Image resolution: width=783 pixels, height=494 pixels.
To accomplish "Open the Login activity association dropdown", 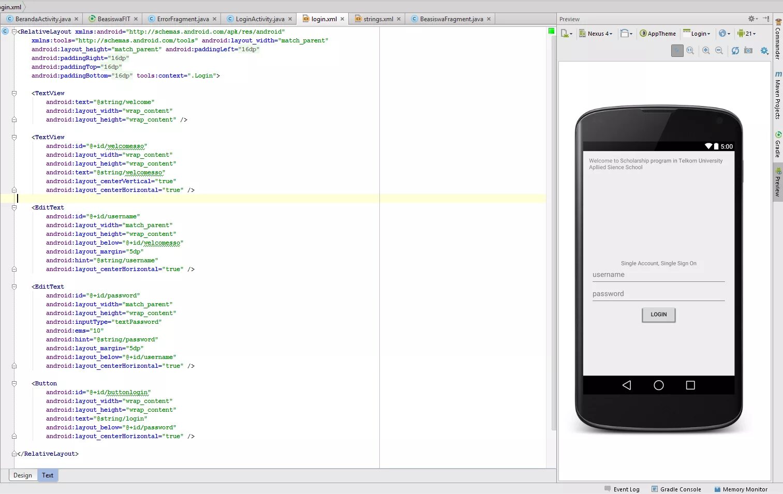I will [697, 34].
